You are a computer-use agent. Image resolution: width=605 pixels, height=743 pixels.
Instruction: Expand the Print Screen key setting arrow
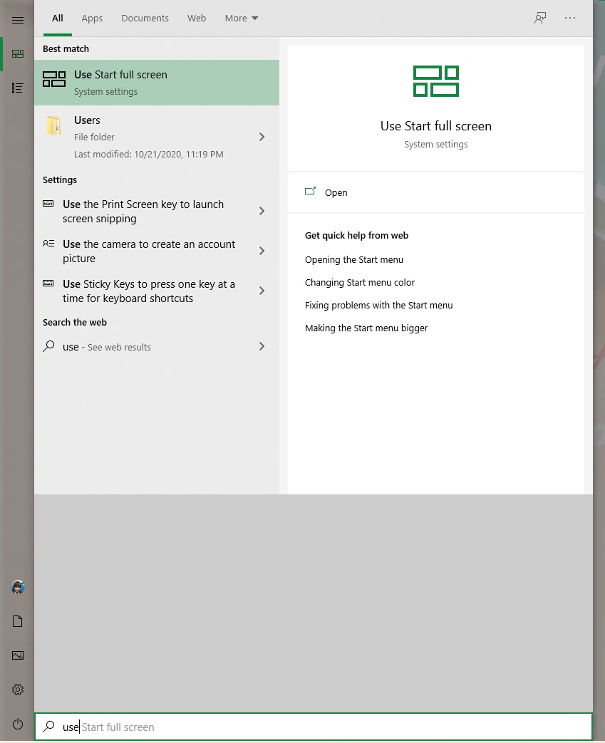262,211
